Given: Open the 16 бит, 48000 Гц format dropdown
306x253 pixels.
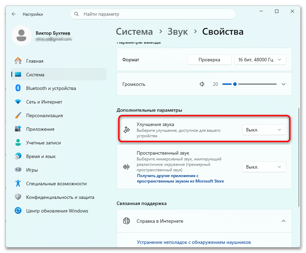Looking at the screenshot, I should coord(260,60).
